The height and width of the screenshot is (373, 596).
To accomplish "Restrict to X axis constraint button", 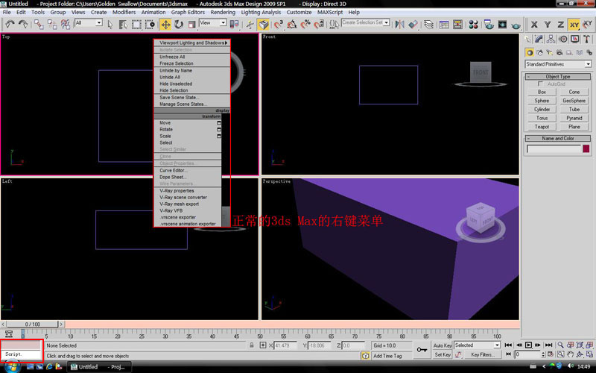I will 533,24.
